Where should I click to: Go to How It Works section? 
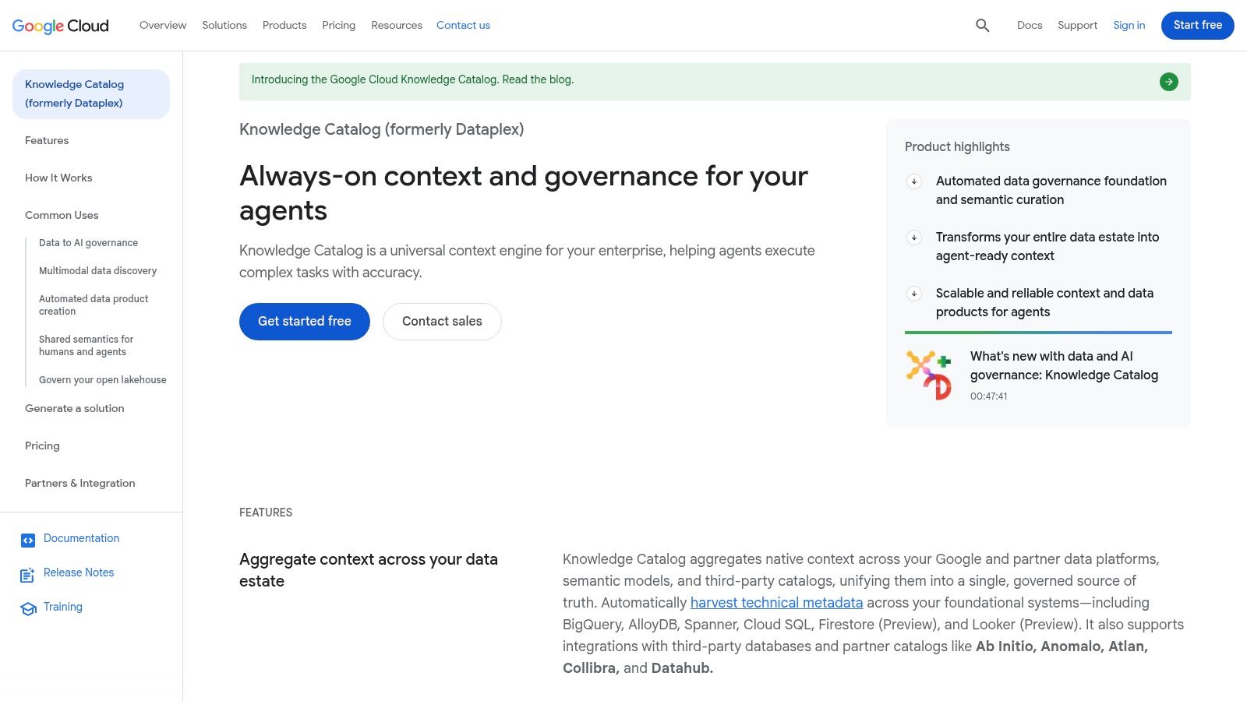[58, 178]
